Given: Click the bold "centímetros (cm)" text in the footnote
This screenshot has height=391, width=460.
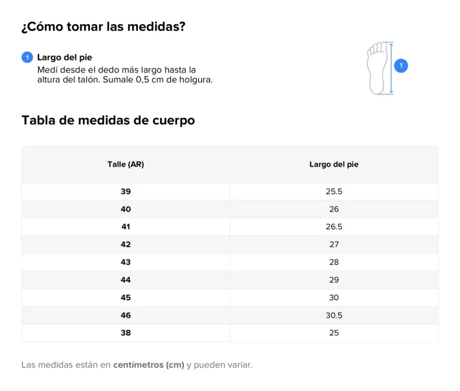Looking at the screenshot, I should click(x=148, y=365).
